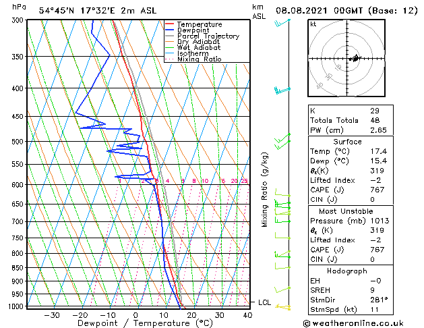Click the hodograph plot trace near the center

(x=354, y=58)
